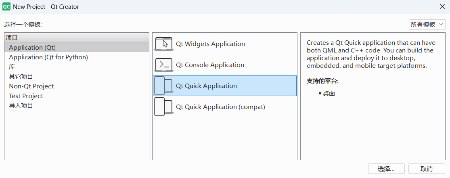Select the 库 category
Screen dimensions: 450x178
(12, 67)
